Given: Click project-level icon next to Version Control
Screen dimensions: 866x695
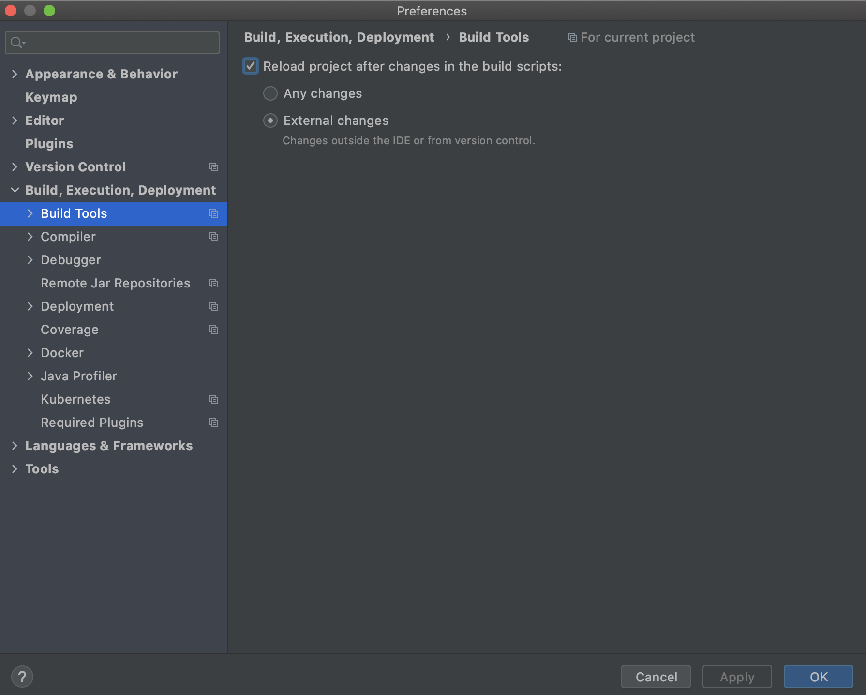Looking at the screenshot, I should coord(213,167).
